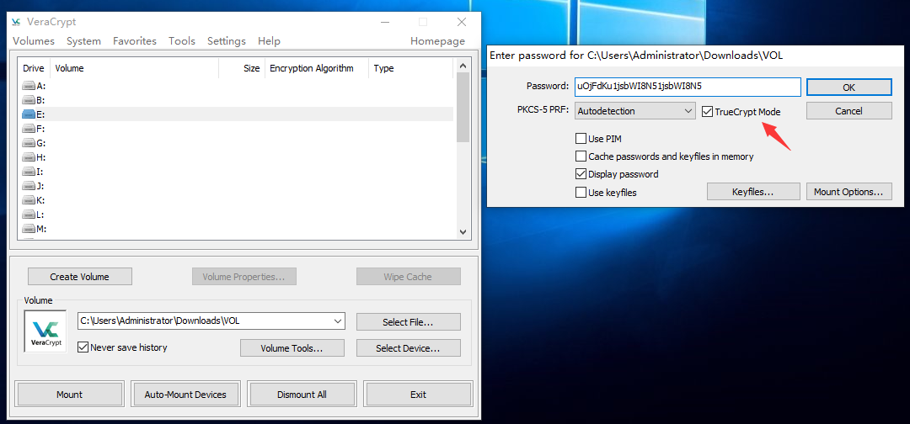Click the drive list scrollbar thumb
This screenshot has width=910, height=424.
pyautogui.click(x=463, y=107)
